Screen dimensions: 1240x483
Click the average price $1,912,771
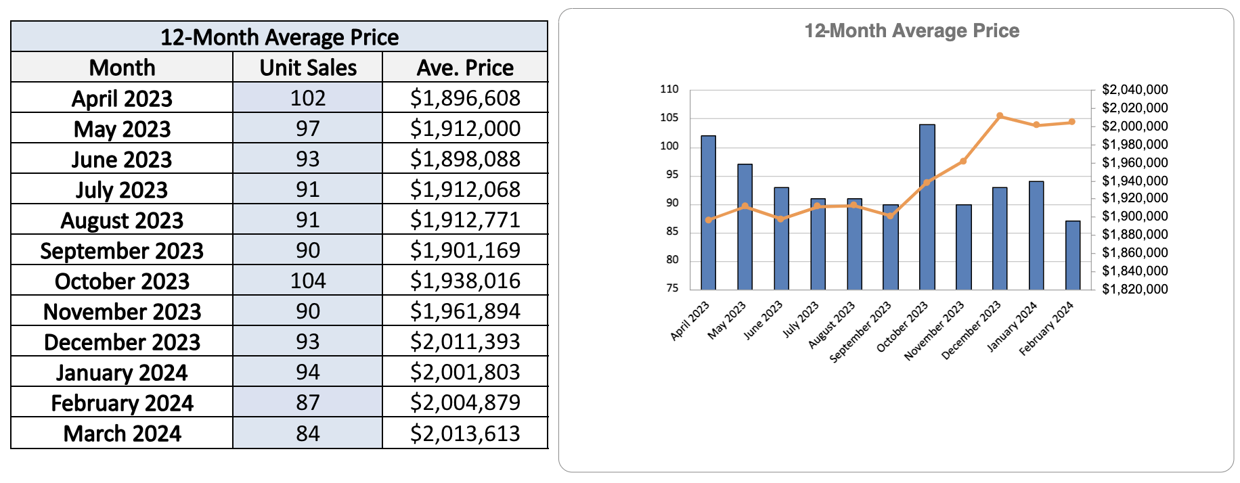tap(465, 220)
